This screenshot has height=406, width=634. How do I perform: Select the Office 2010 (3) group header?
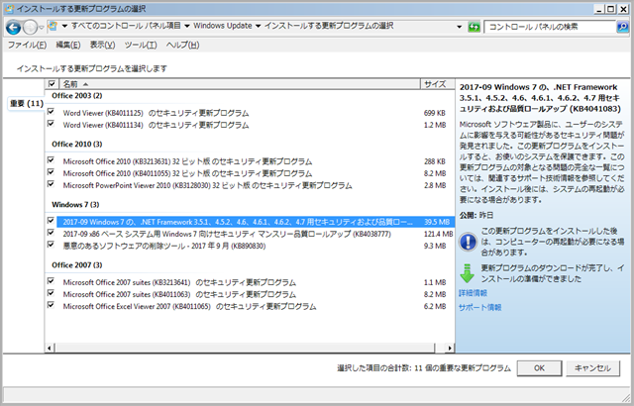77,145
